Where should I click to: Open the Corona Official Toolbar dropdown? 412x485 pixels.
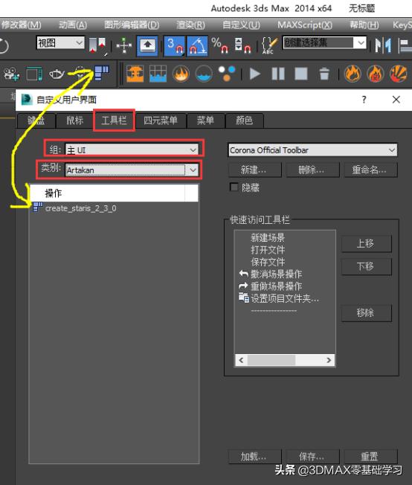tap(312, 150)
